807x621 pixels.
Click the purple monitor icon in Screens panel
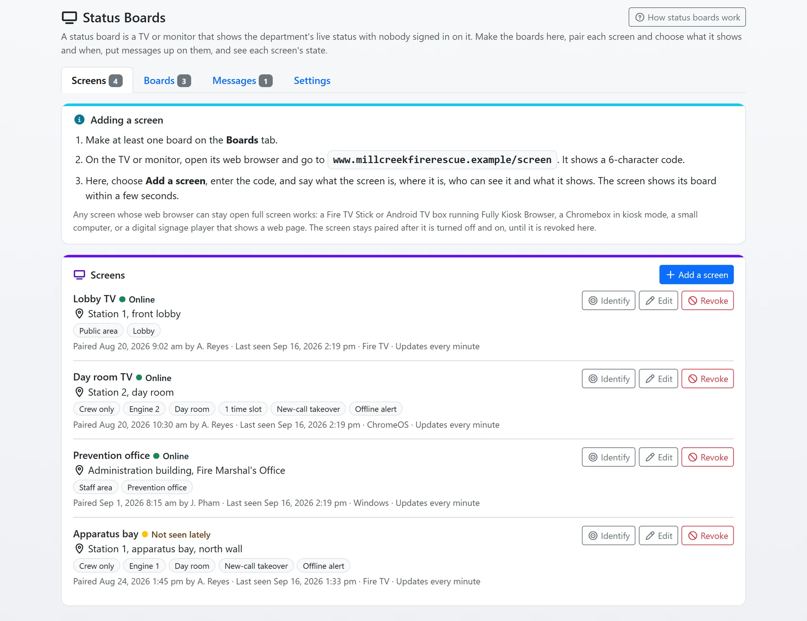pyautogui.click(x=79, y=275)
